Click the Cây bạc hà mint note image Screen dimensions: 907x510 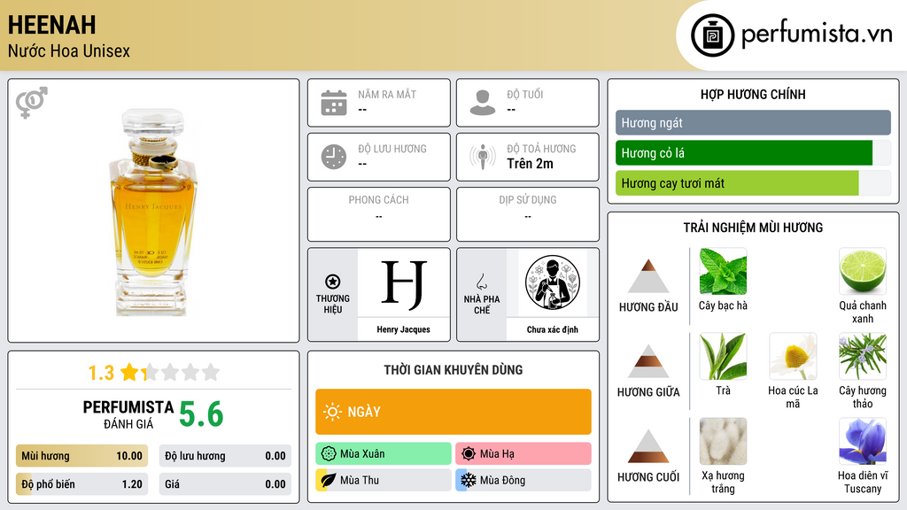(x=723, y=272)
